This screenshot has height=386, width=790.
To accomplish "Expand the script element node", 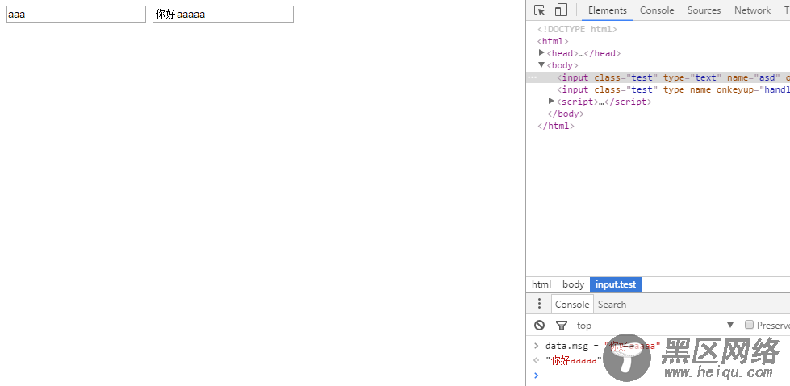I will [551, 102].
